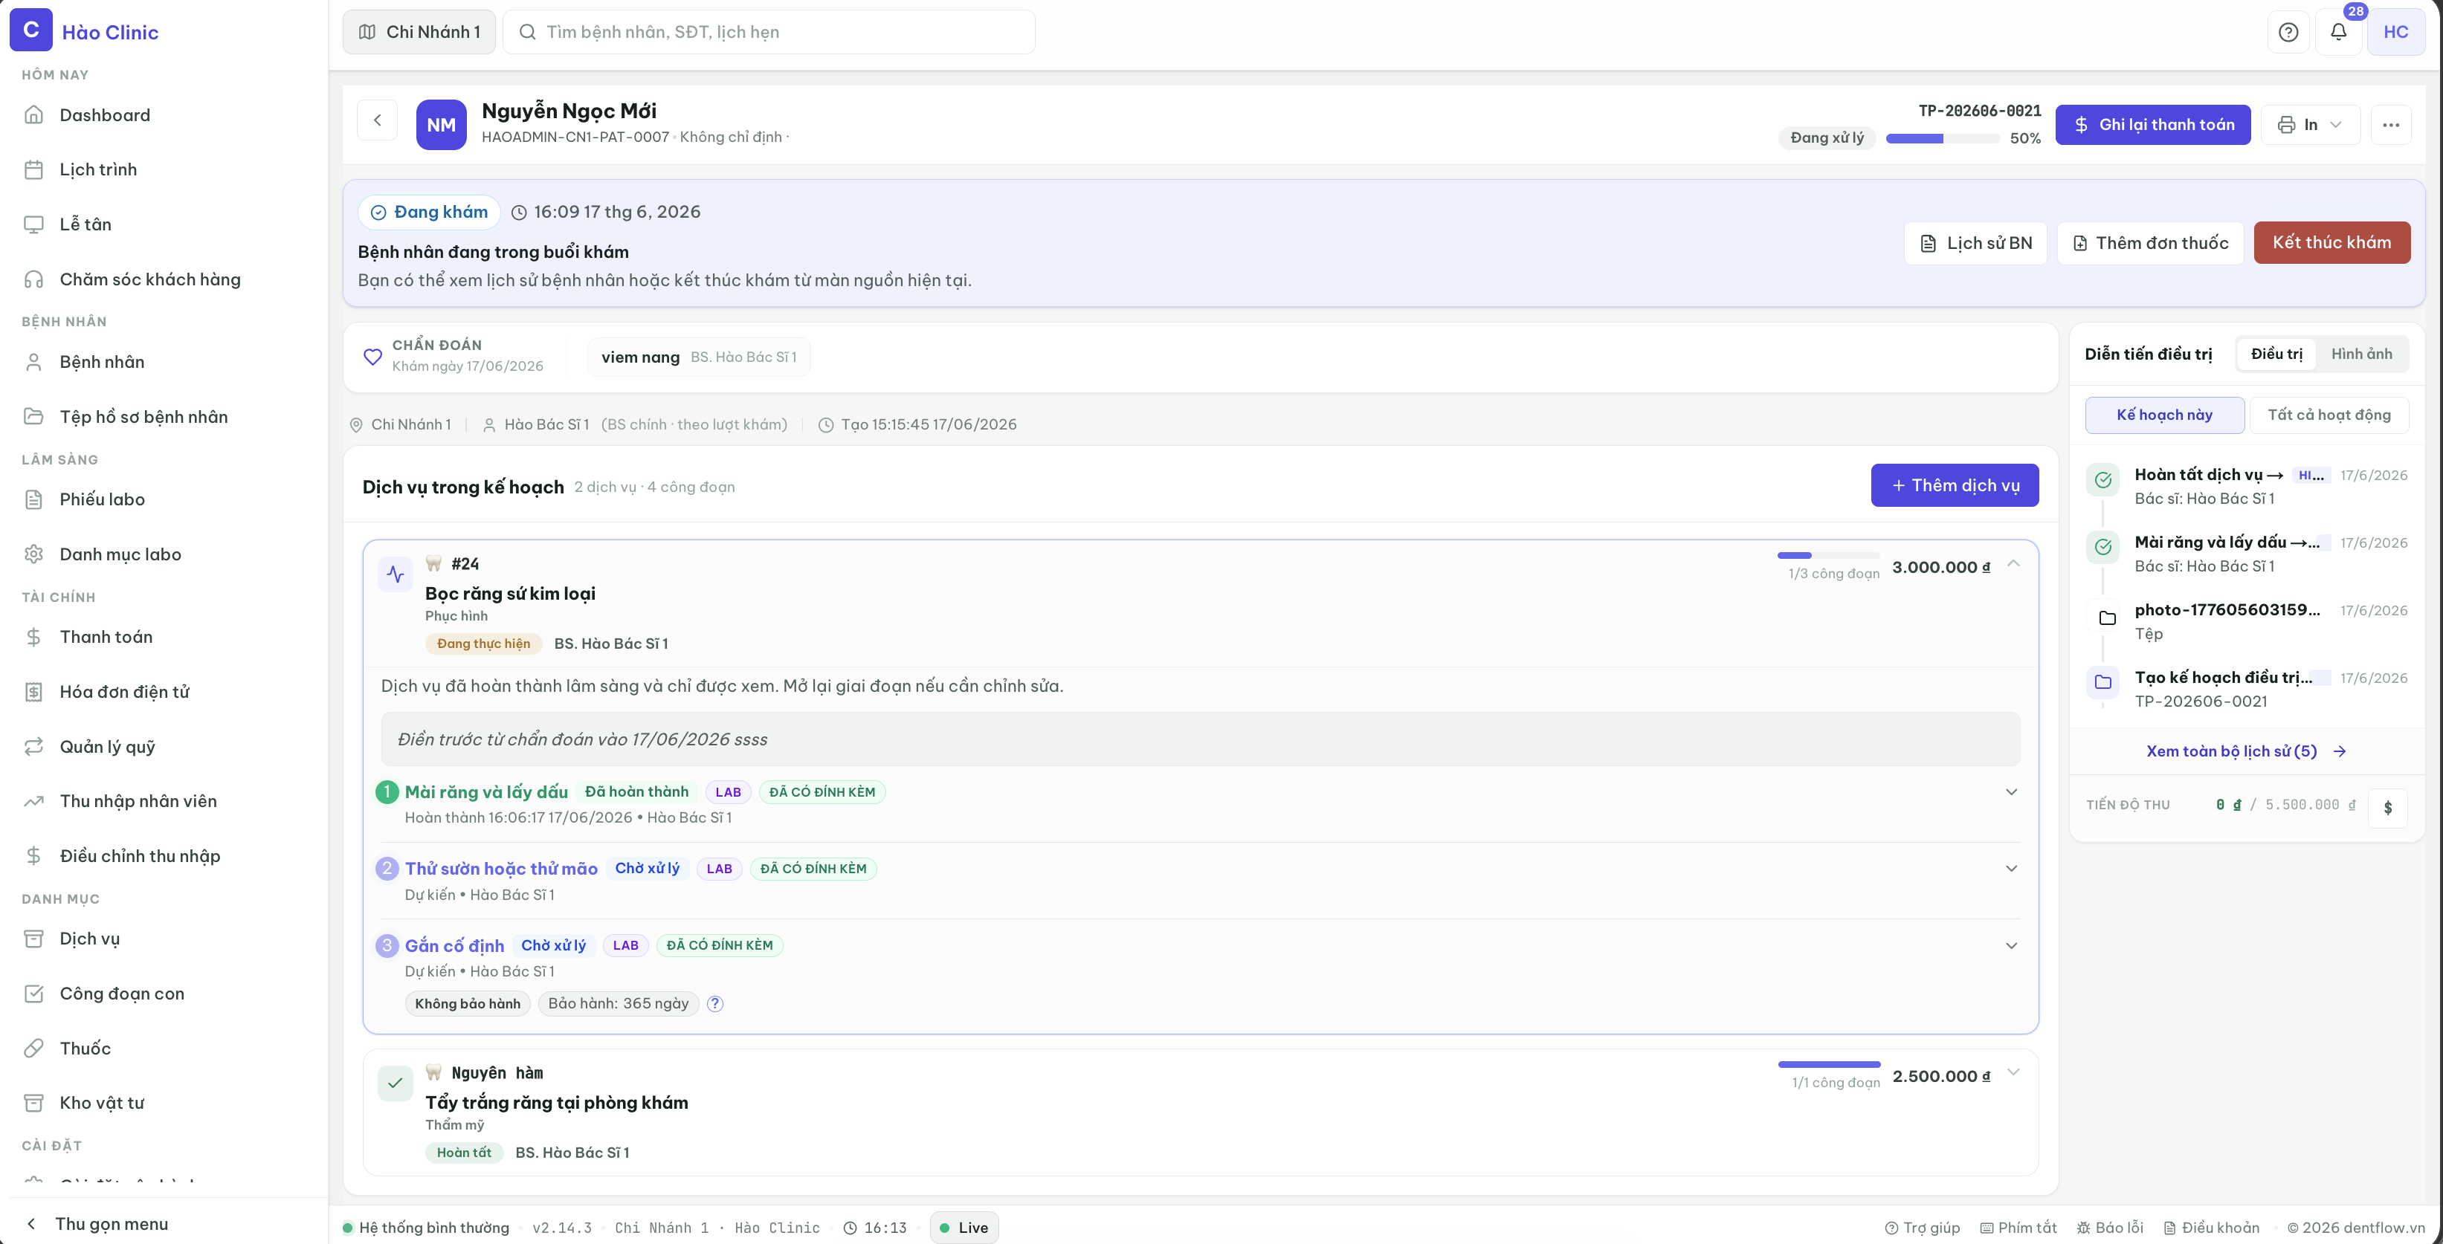The width and height of the screenshot is (2443, 1244).
Task: Toggle the Live status indicator
Action: click(964, 1228)
